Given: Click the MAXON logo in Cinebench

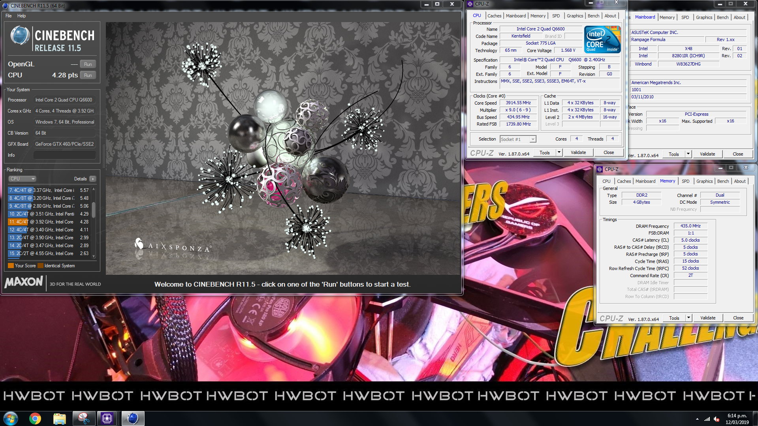Looking at the screenshot, I should click(24, 282).
